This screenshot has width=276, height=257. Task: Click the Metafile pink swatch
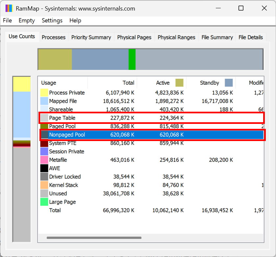[x=44, y=160]
